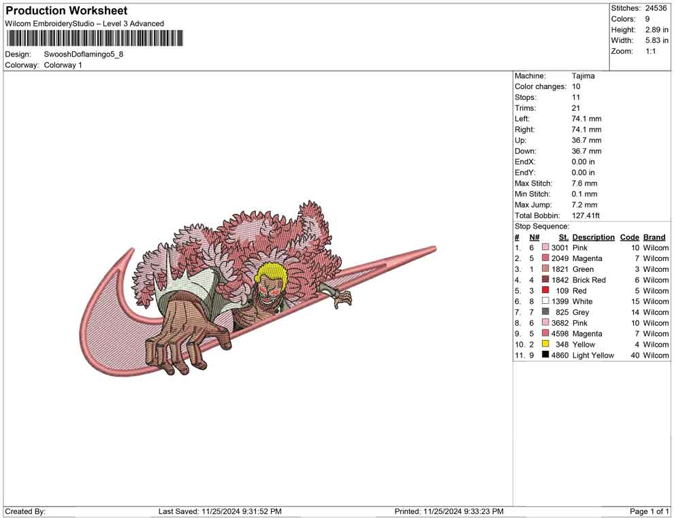Select the 'Light Yellow' description text
674x518 pixels.
[x=593, y=356]
